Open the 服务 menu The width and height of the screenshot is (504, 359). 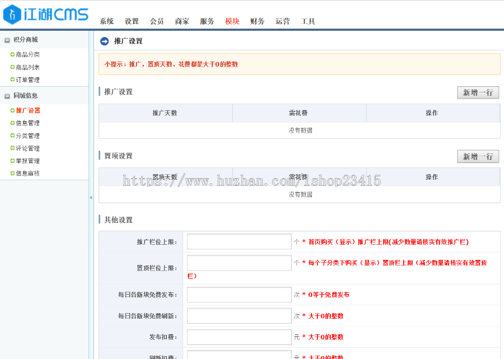pyautogui.click(x=207, y=21)
